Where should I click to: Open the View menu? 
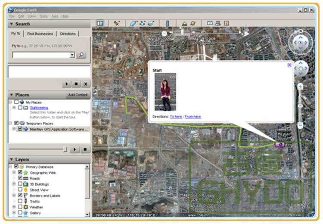coord(32,16)
